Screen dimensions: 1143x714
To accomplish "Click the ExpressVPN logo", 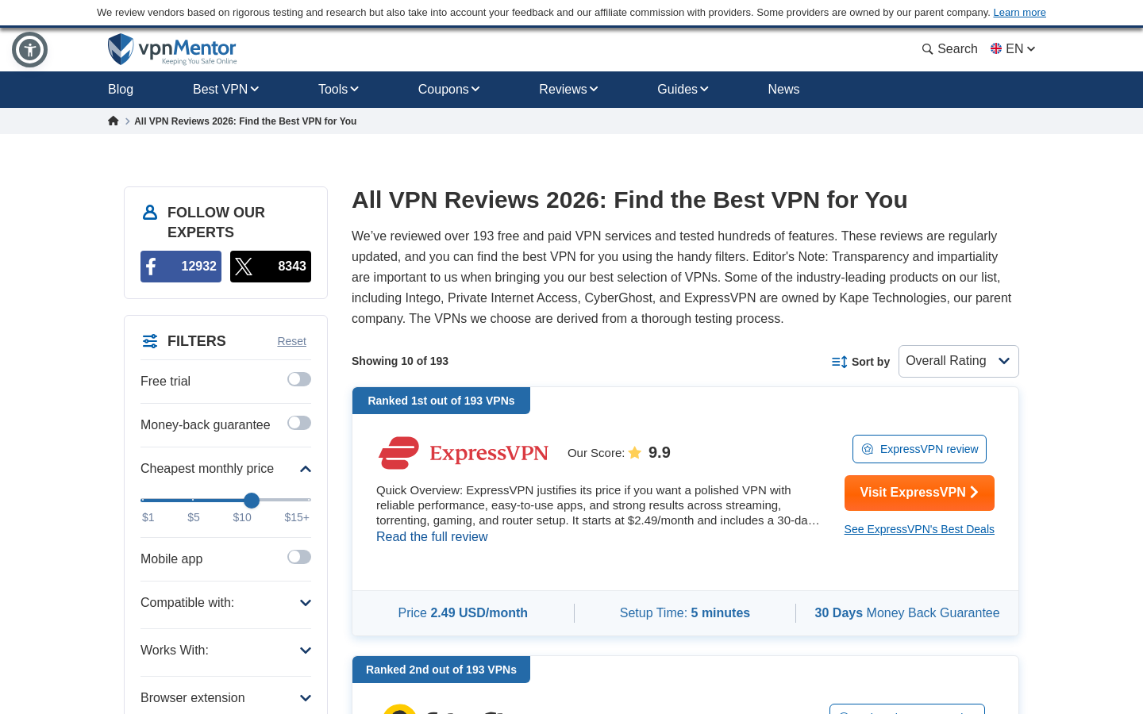I will tap(464, 453).
